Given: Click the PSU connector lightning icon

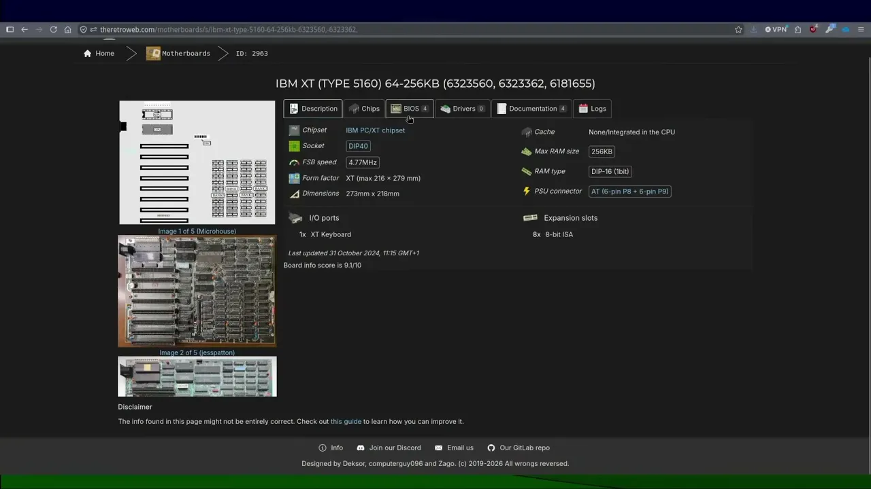Looking at the screenshot, I should (x=527, y=192).
